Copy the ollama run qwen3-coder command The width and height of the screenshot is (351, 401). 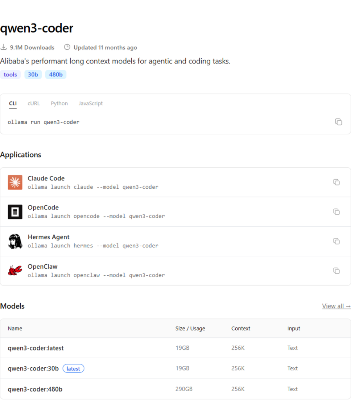pyautogui.click(x=338, y=122)
